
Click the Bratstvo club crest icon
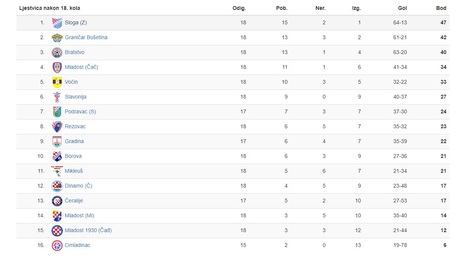click(x=57, y=53)
